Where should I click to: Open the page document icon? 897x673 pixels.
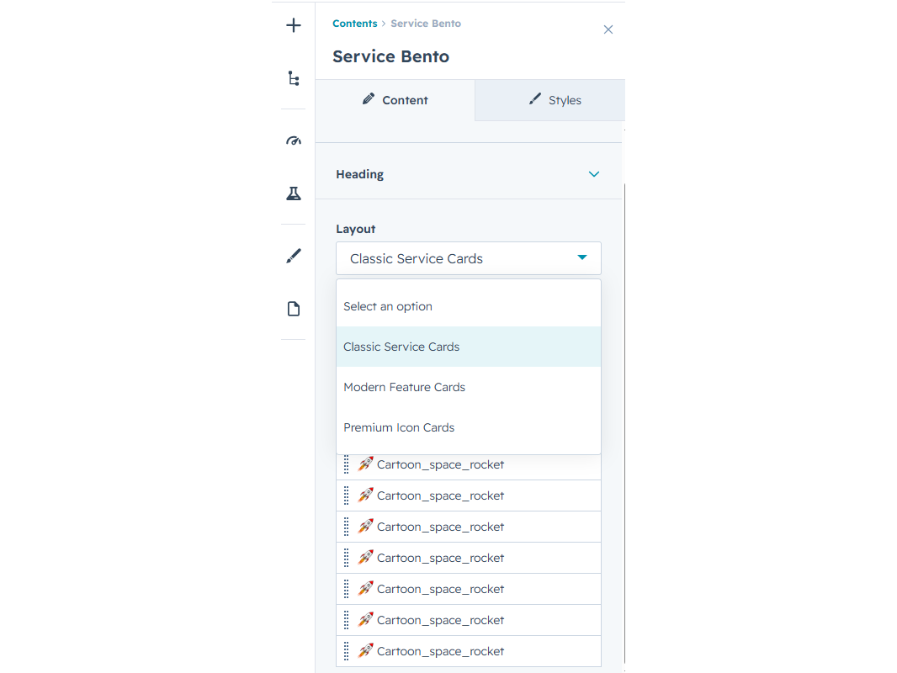294,309
